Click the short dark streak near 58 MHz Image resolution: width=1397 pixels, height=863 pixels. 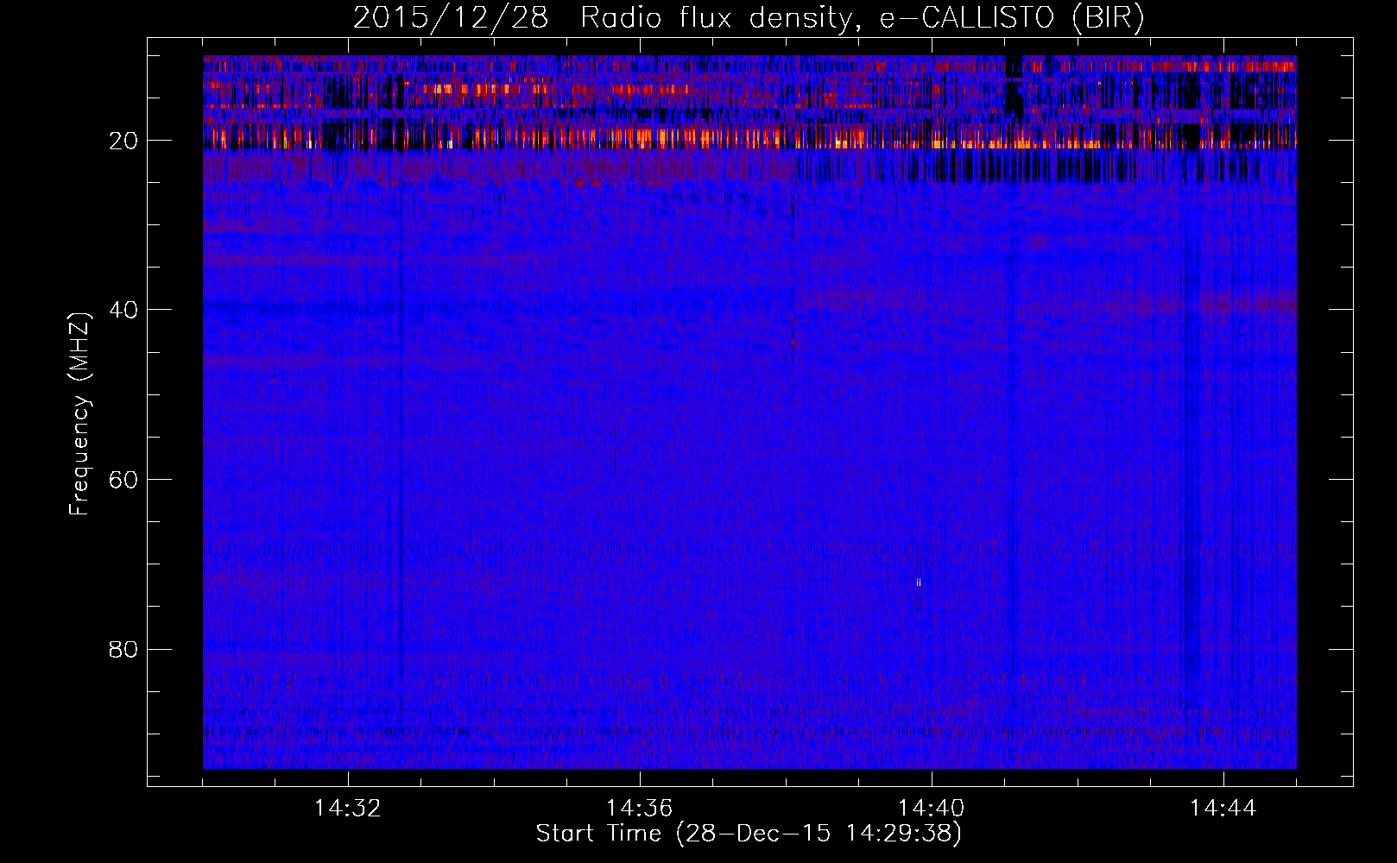point(615,461)
